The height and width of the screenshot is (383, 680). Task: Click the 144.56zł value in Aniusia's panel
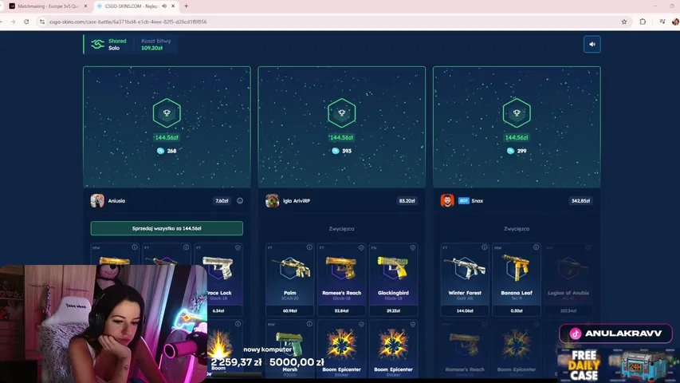click(x=167, y=138)
